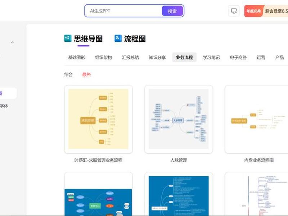Collapse the sidebar section chevron

click(x=12, y=42)
